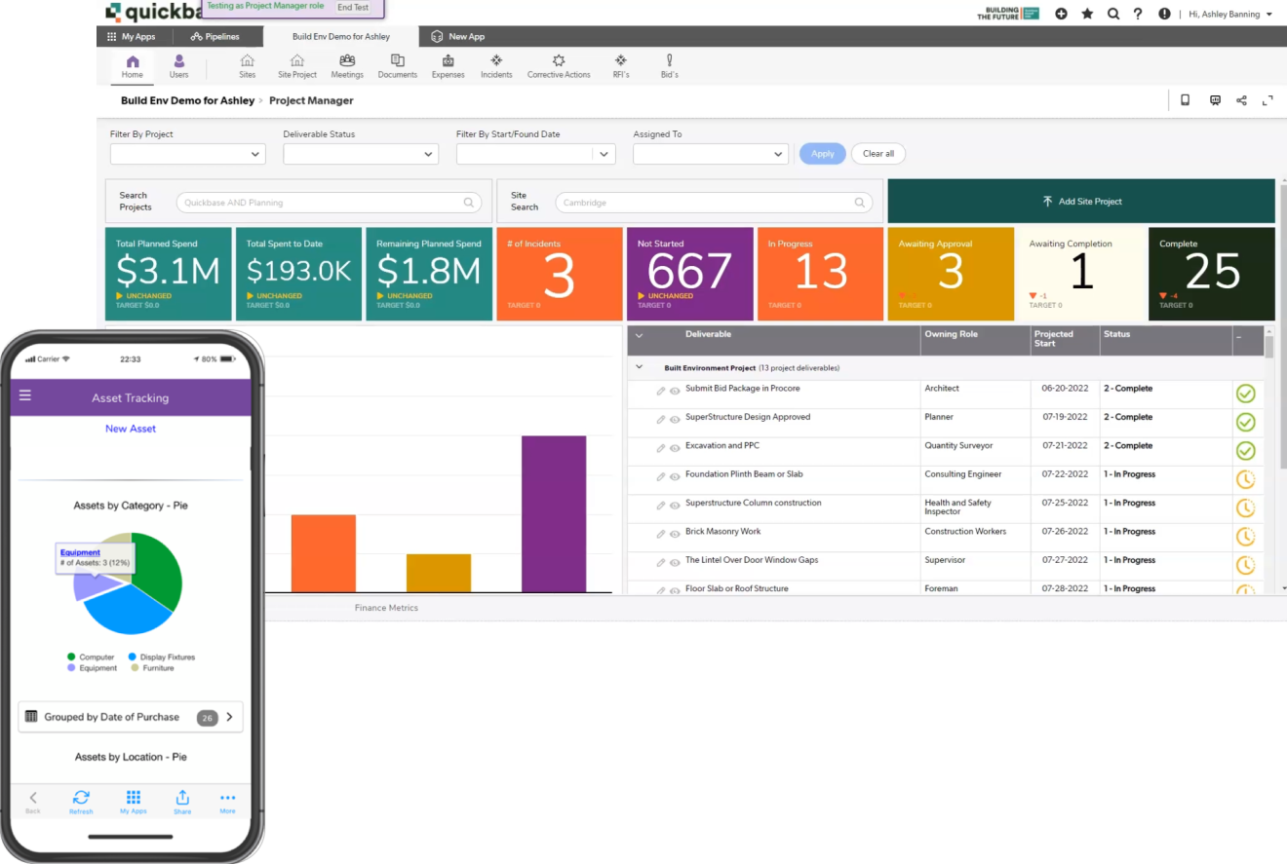This screenshot has width=1287, height=864.
Task: Enter presentation mode via easel icon
Action: pos(1214,100)
